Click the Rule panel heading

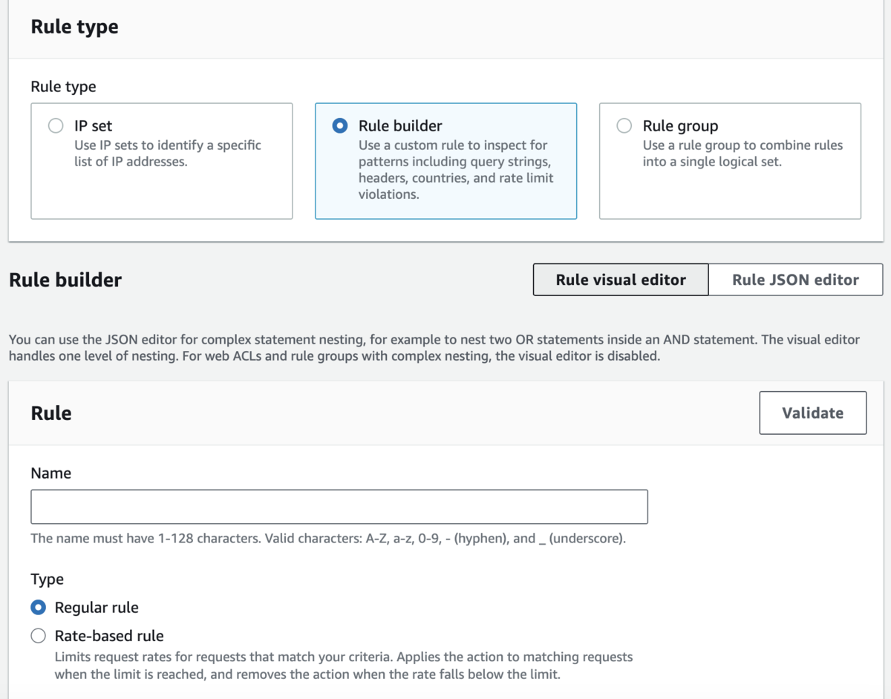[x=51, y=413]
